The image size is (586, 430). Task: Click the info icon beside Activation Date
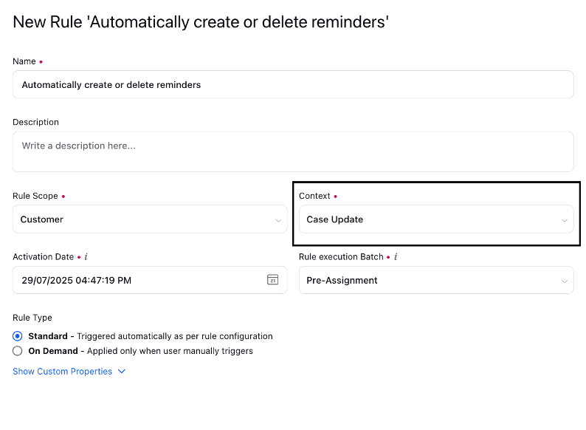click(x=86, y=256)
